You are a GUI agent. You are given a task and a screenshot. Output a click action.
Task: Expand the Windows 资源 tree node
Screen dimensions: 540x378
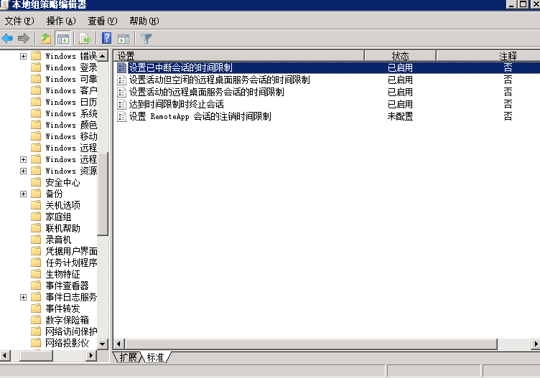(23, 171)
